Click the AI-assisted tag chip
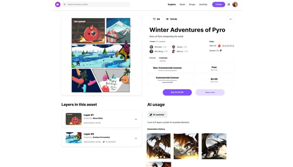This screenshot has width=293, height=167. point(157,115)
